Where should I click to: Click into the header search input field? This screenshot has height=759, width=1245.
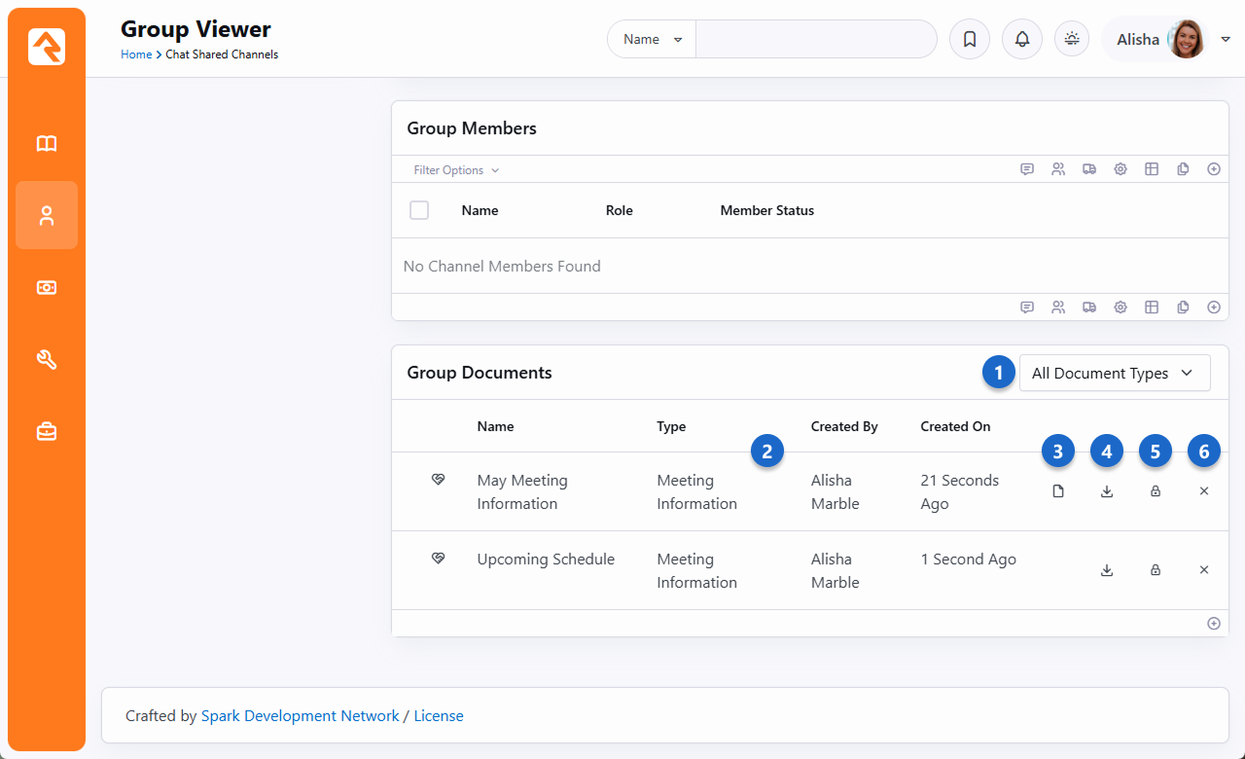tap(815, 40)
